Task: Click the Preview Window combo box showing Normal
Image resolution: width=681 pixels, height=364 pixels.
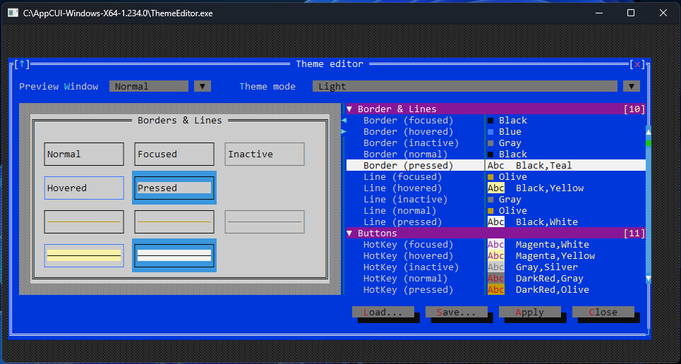Action: click(149, 86)
